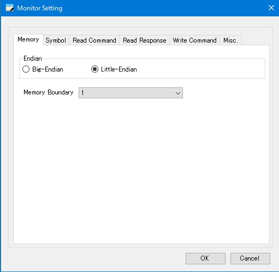
Task: Show the Write Command tab
Action: click(x=195, y=40)
